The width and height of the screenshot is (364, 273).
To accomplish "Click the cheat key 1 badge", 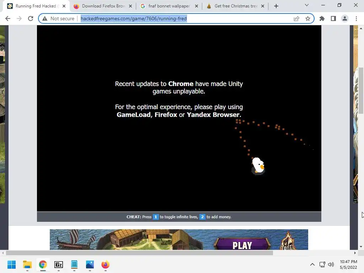I will coord(156,217).
